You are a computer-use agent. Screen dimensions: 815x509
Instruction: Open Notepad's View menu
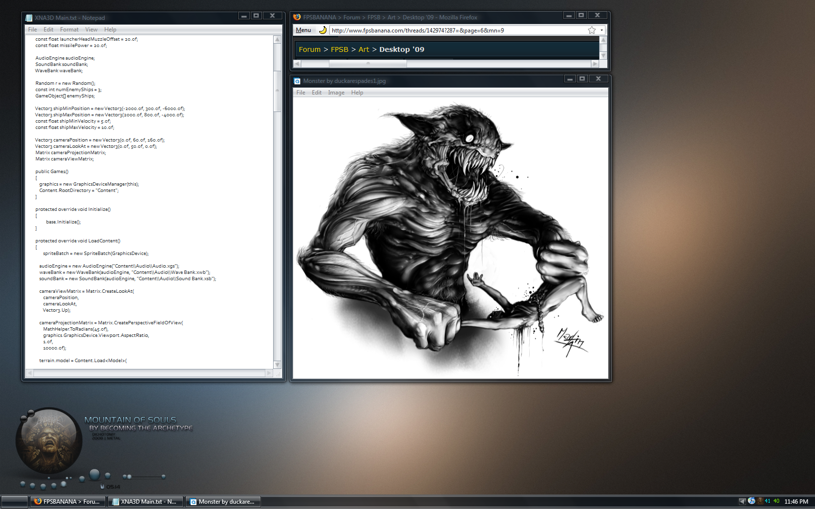(x=91, y=30)
